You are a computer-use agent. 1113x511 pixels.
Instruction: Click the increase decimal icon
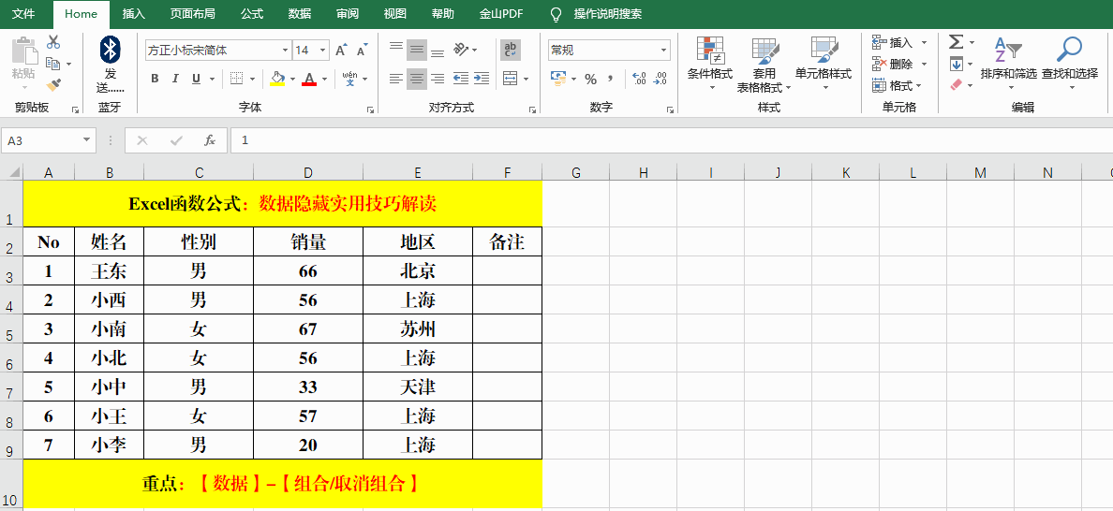click(x=639, y=79)
